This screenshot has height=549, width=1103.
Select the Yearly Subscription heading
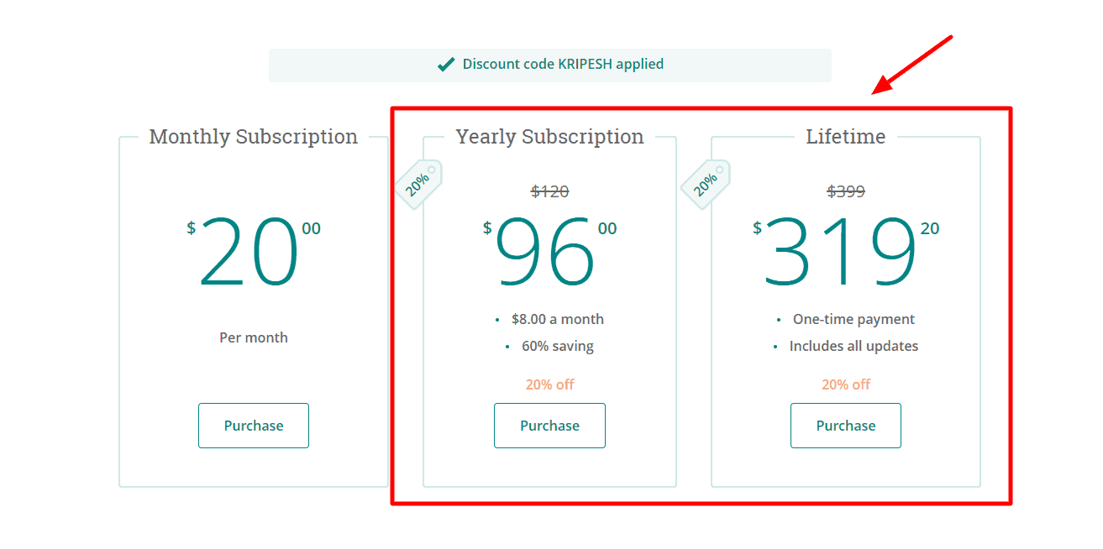click(549, 137)
